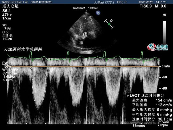Click the 2D gain 71% value
Screen dimensions: 173x130
coord(8,29)
